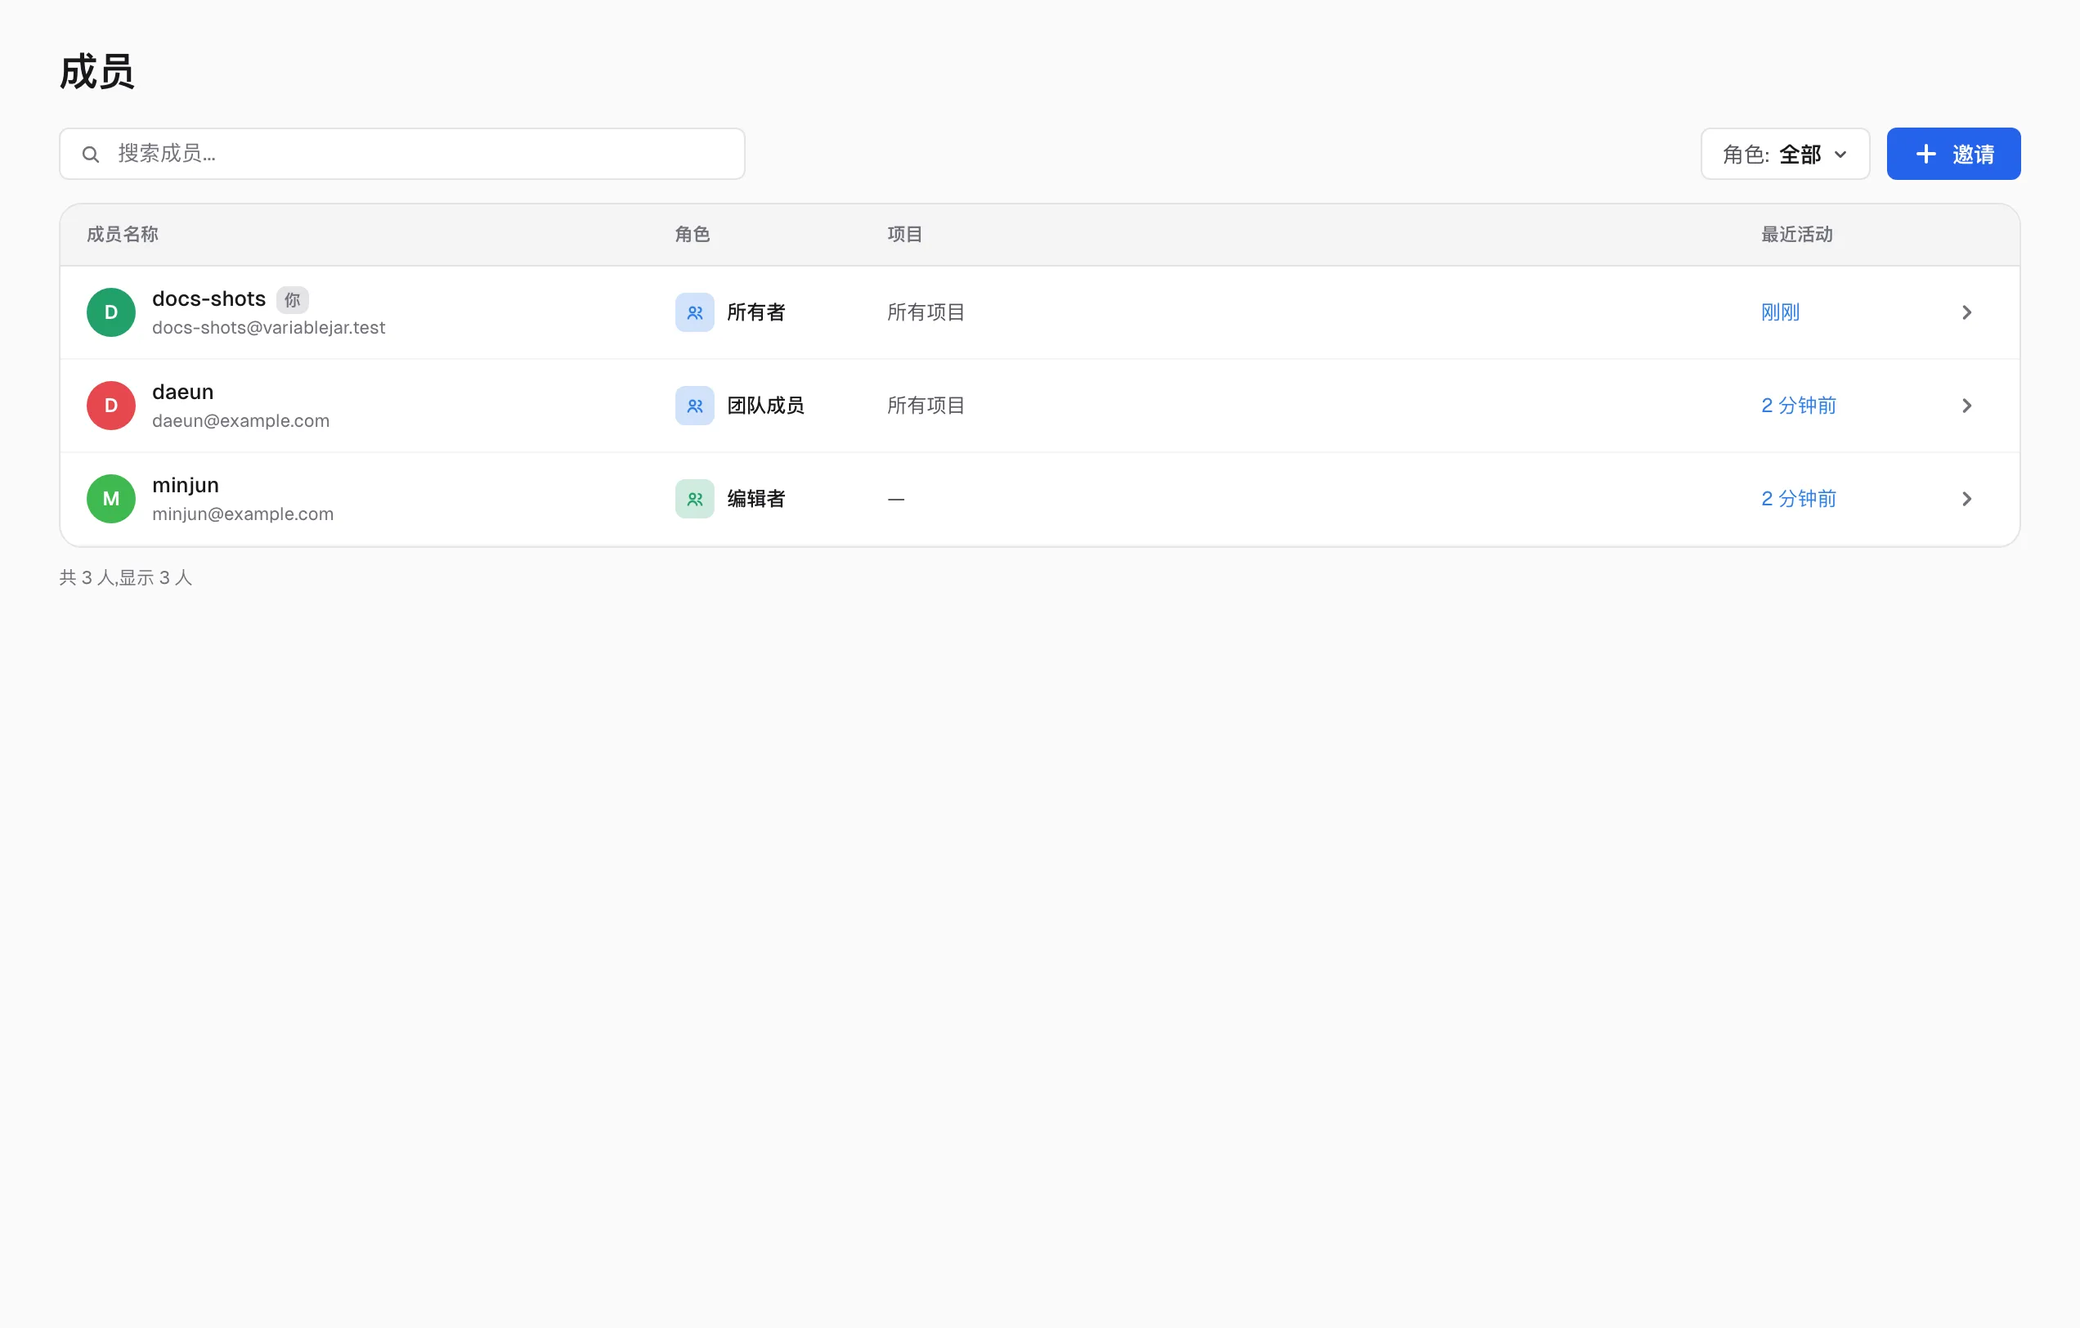
Task: Click the 邀请 invite button
Action: pyautogui.click(x=1953, y=154)
